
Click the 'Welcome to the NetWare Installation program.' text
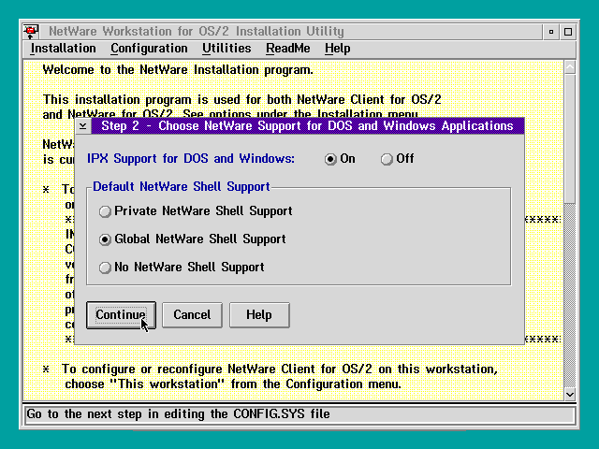click(x=178, y=70)
